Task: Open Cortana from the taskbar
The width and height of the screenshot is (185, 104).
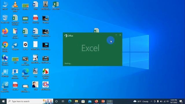Action: click(x=56, y=101)
